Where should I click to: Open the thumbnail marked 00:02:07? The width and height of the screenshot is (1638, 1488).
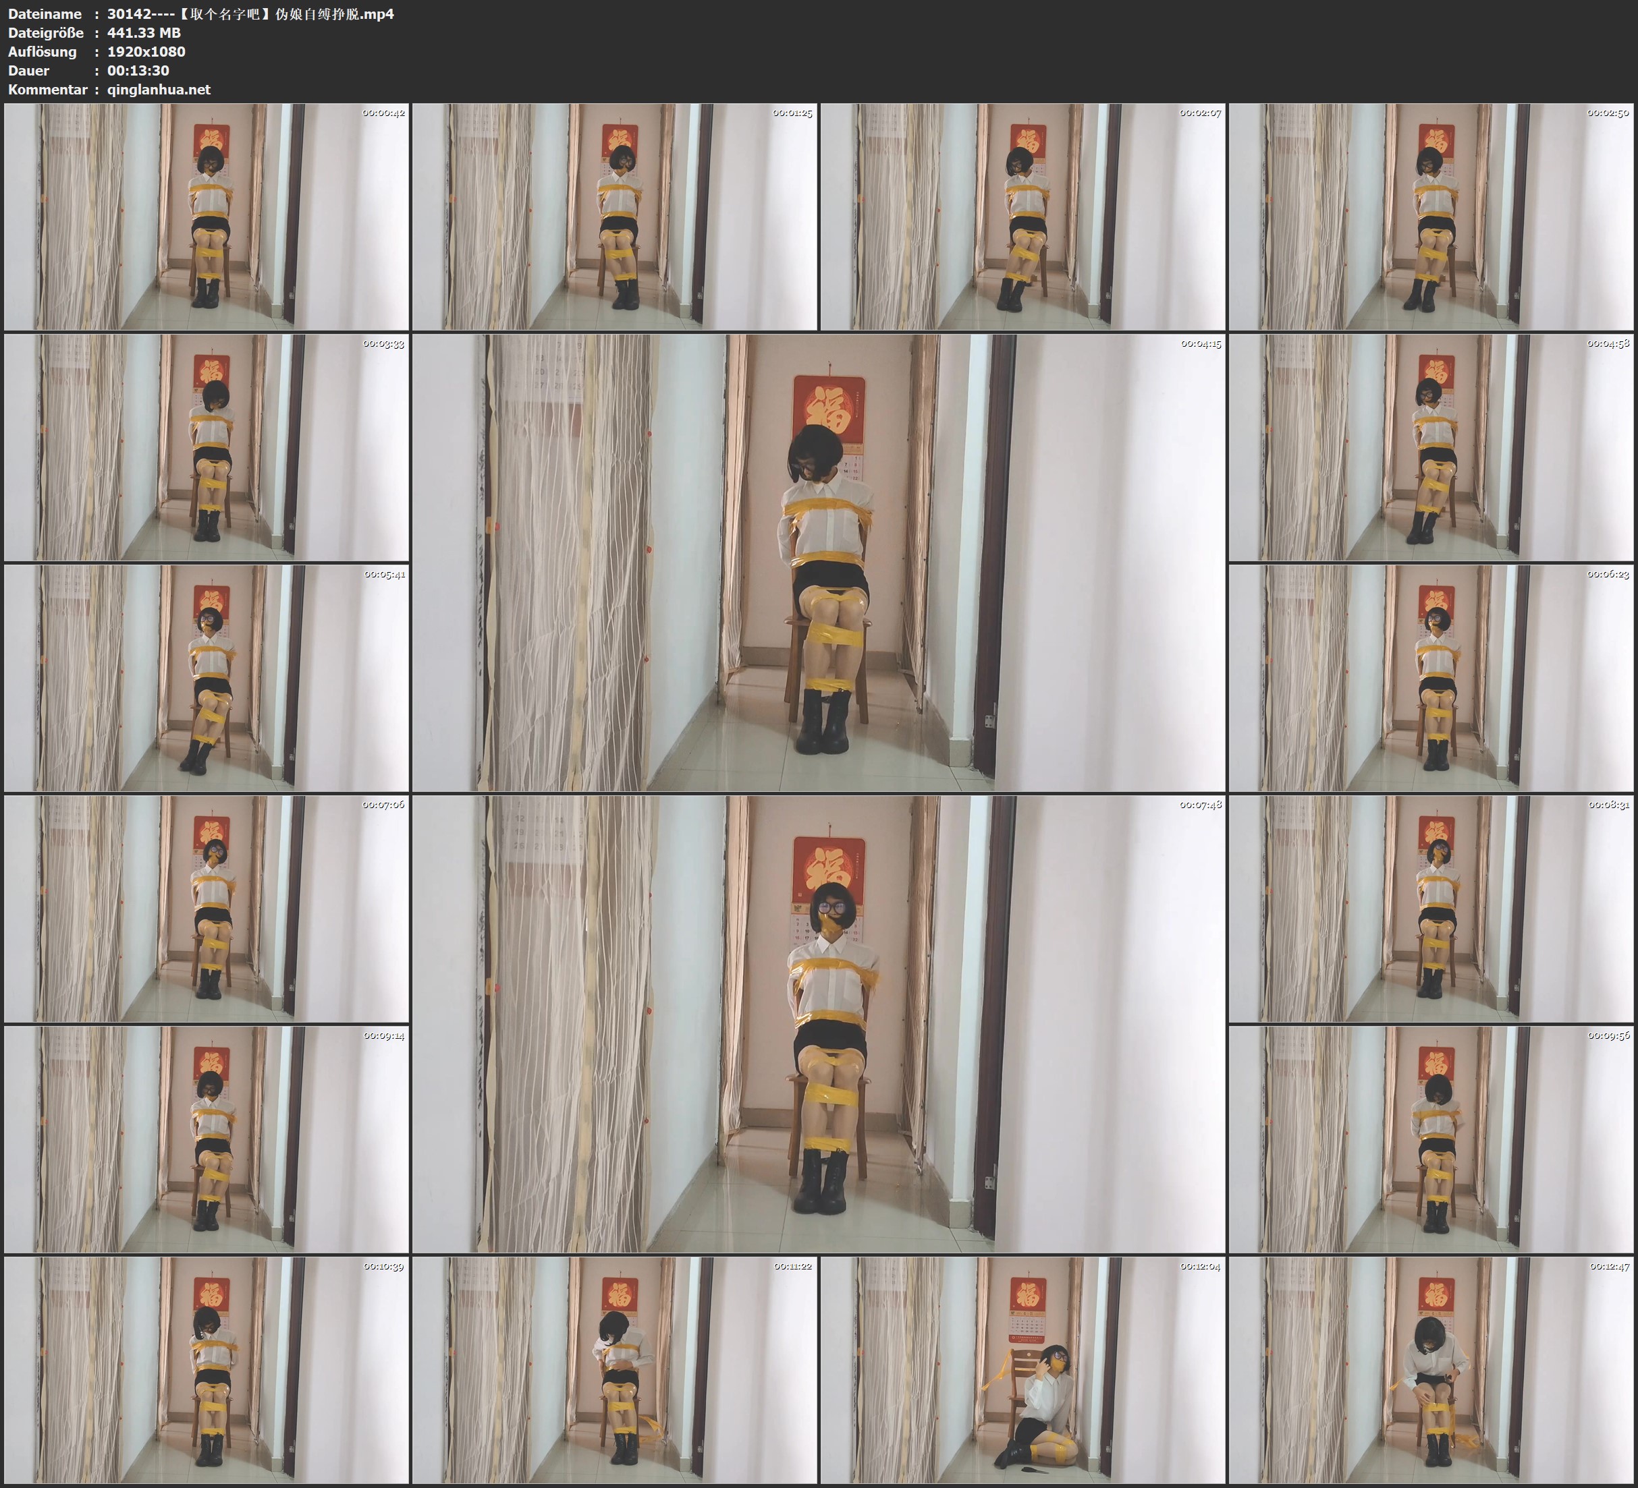click(x=1022, y=216)
